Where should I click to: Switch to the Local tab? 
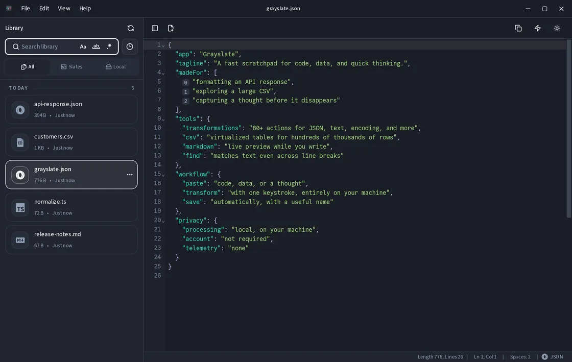point(115,67)
